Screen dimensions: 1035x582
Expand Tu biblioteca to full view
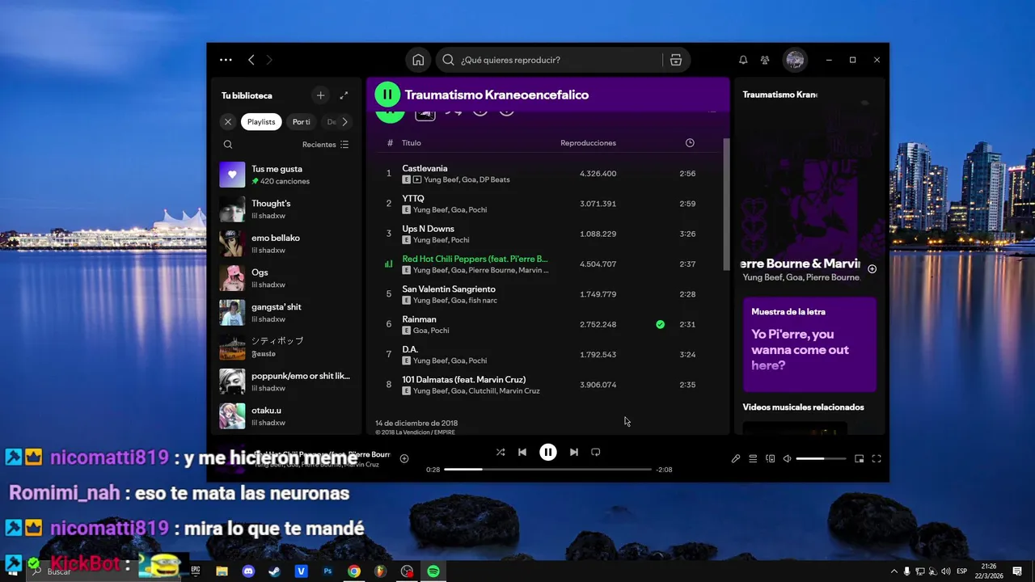click(x=344, y=95)
